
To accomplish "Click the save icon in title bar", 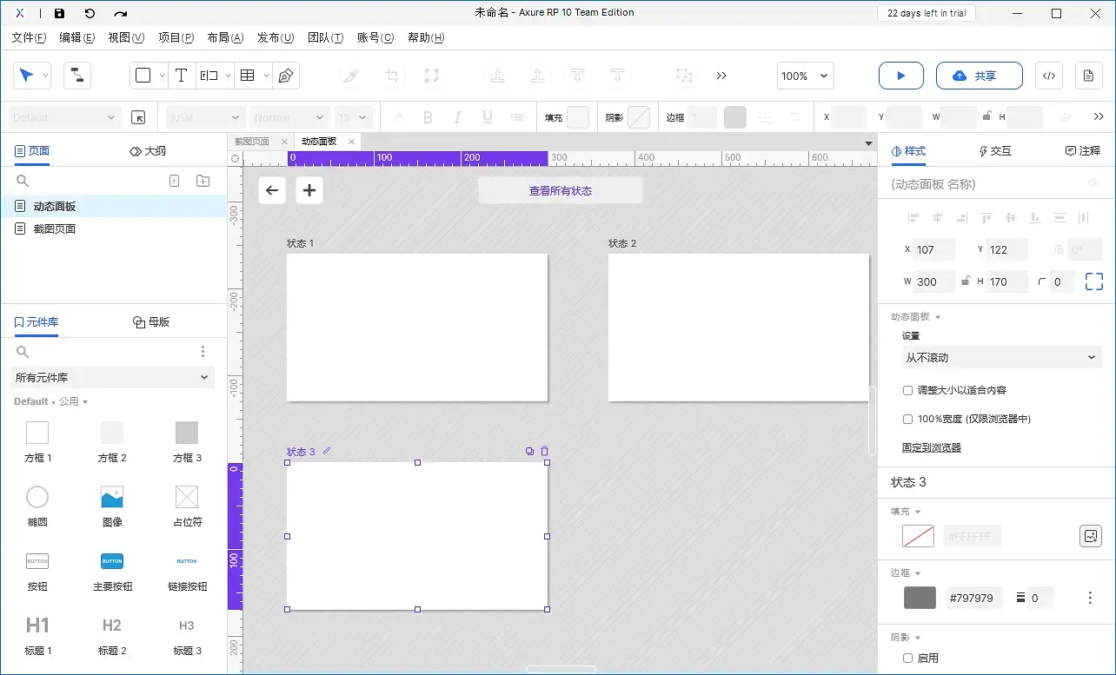I will 59,14.
